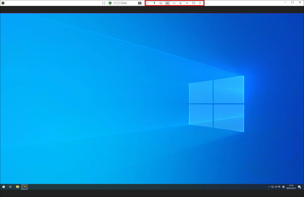304x197 pixels.
Task: Start screen recording with camera icon
Action: [174, 3]
